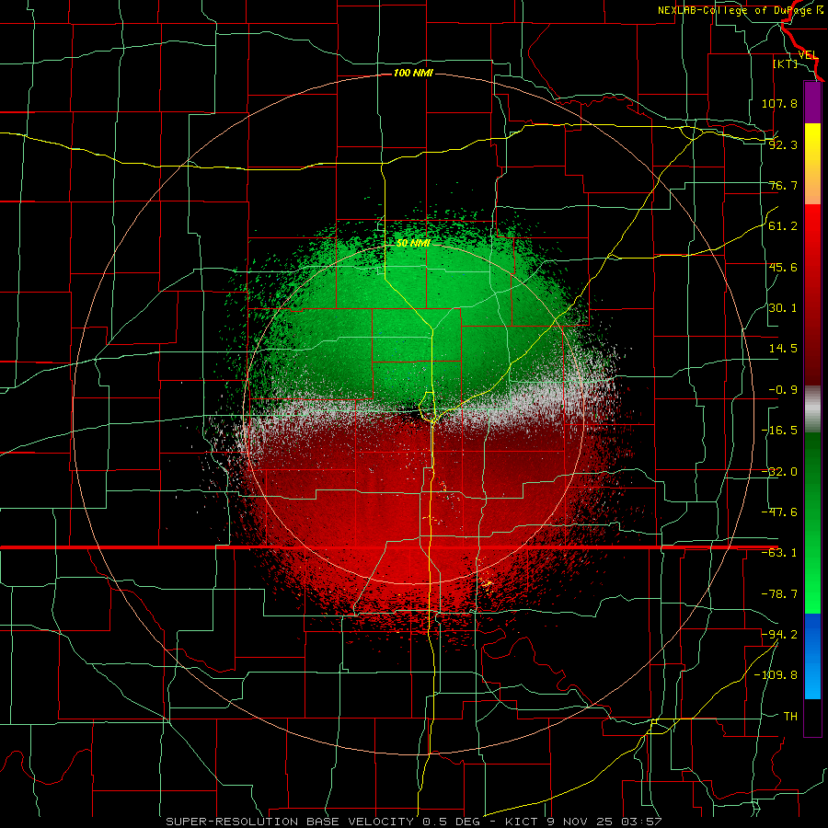Click the -109.8 velocity scale value
Image resolution: width=828 pixels, height=828 pixels.
click(776, 675)
